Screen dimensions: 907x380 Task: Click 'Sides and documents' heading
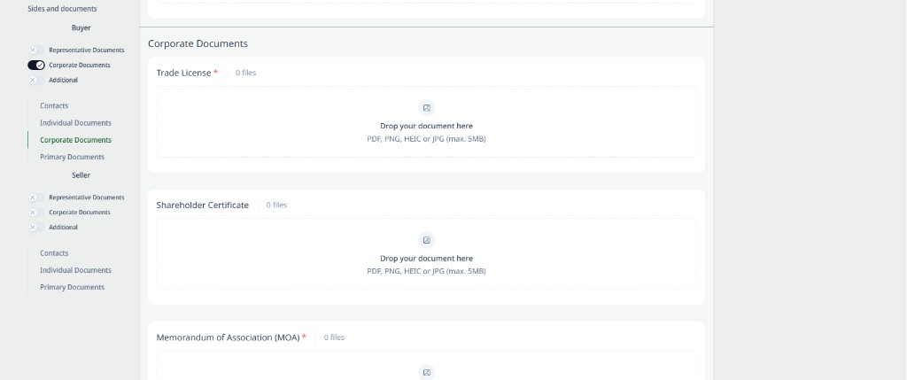(63, 9)
